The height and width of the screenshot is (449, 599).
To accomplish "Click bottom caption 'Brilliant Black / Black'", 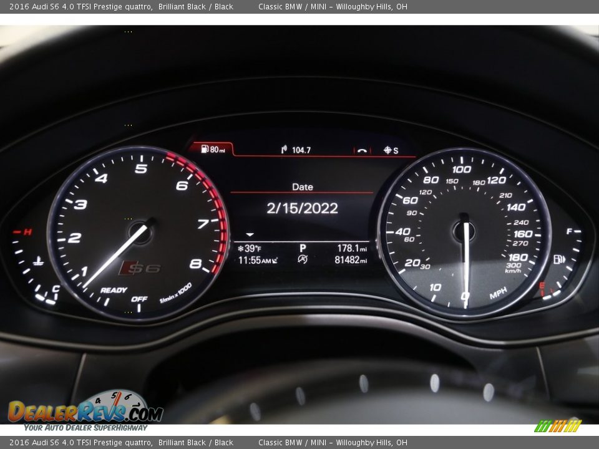I will (x=195, y=443).
